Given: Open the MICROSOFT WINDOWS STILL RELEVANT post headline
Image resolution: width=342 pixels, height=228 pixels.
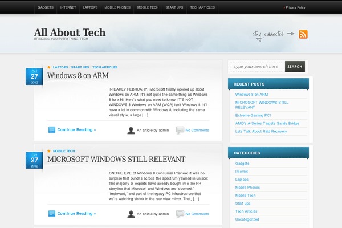Looking at the screenshot, I should tap(116, 160).
